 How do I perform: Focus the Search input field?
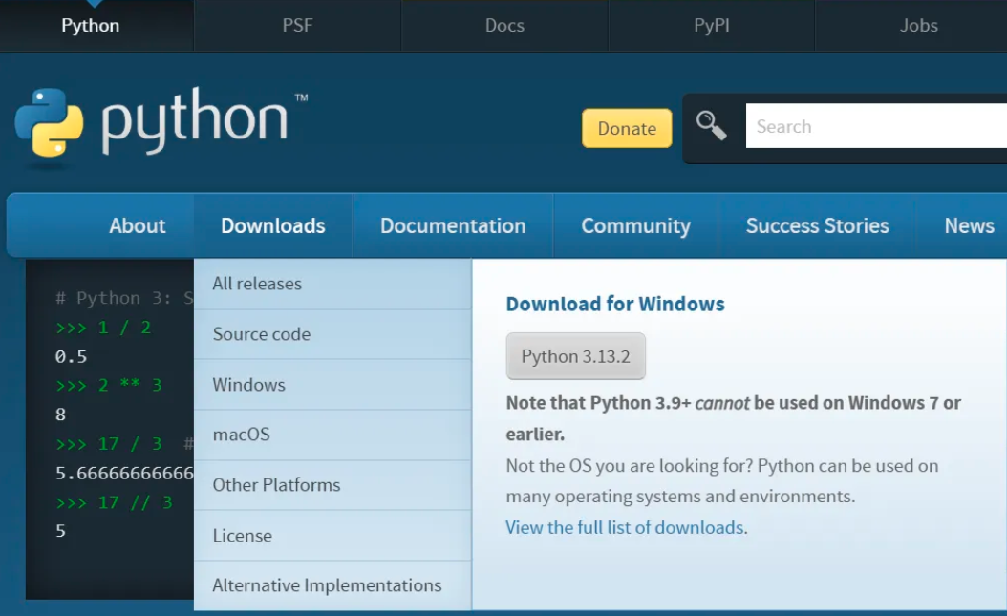pos(876,126)
